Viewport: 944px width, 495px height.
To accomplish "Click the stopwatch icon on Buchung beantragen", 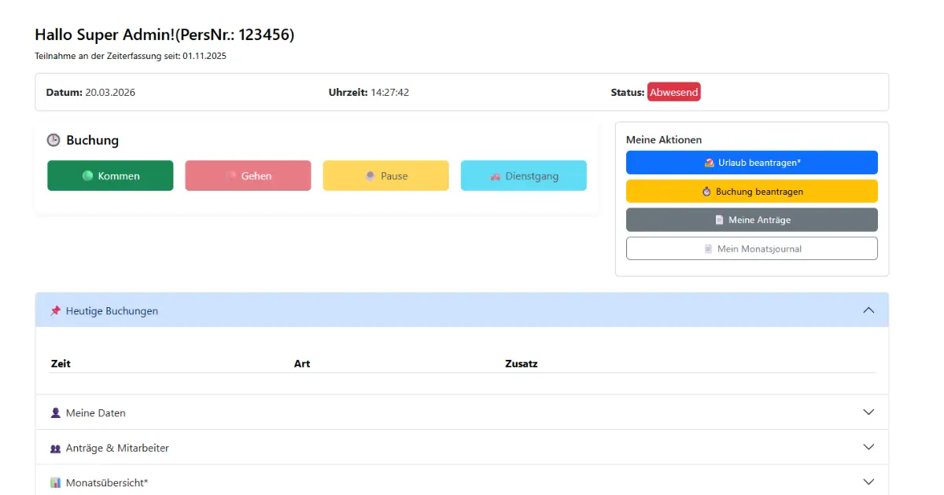I will point(706,191).
